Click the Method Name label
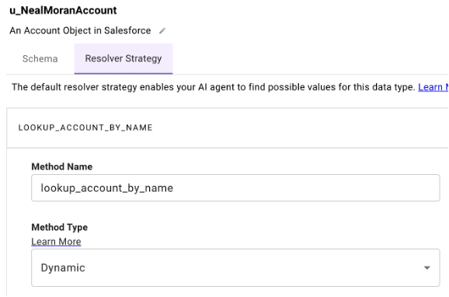The width and height of the screenshot is (449, 297). click(x=62, y=166)
